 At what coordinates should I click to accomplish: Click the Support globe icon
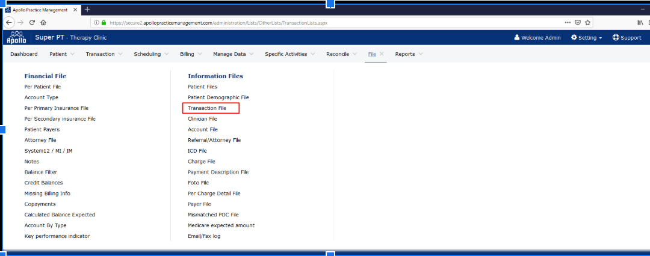pyautogui.click(x=616, y=37)
